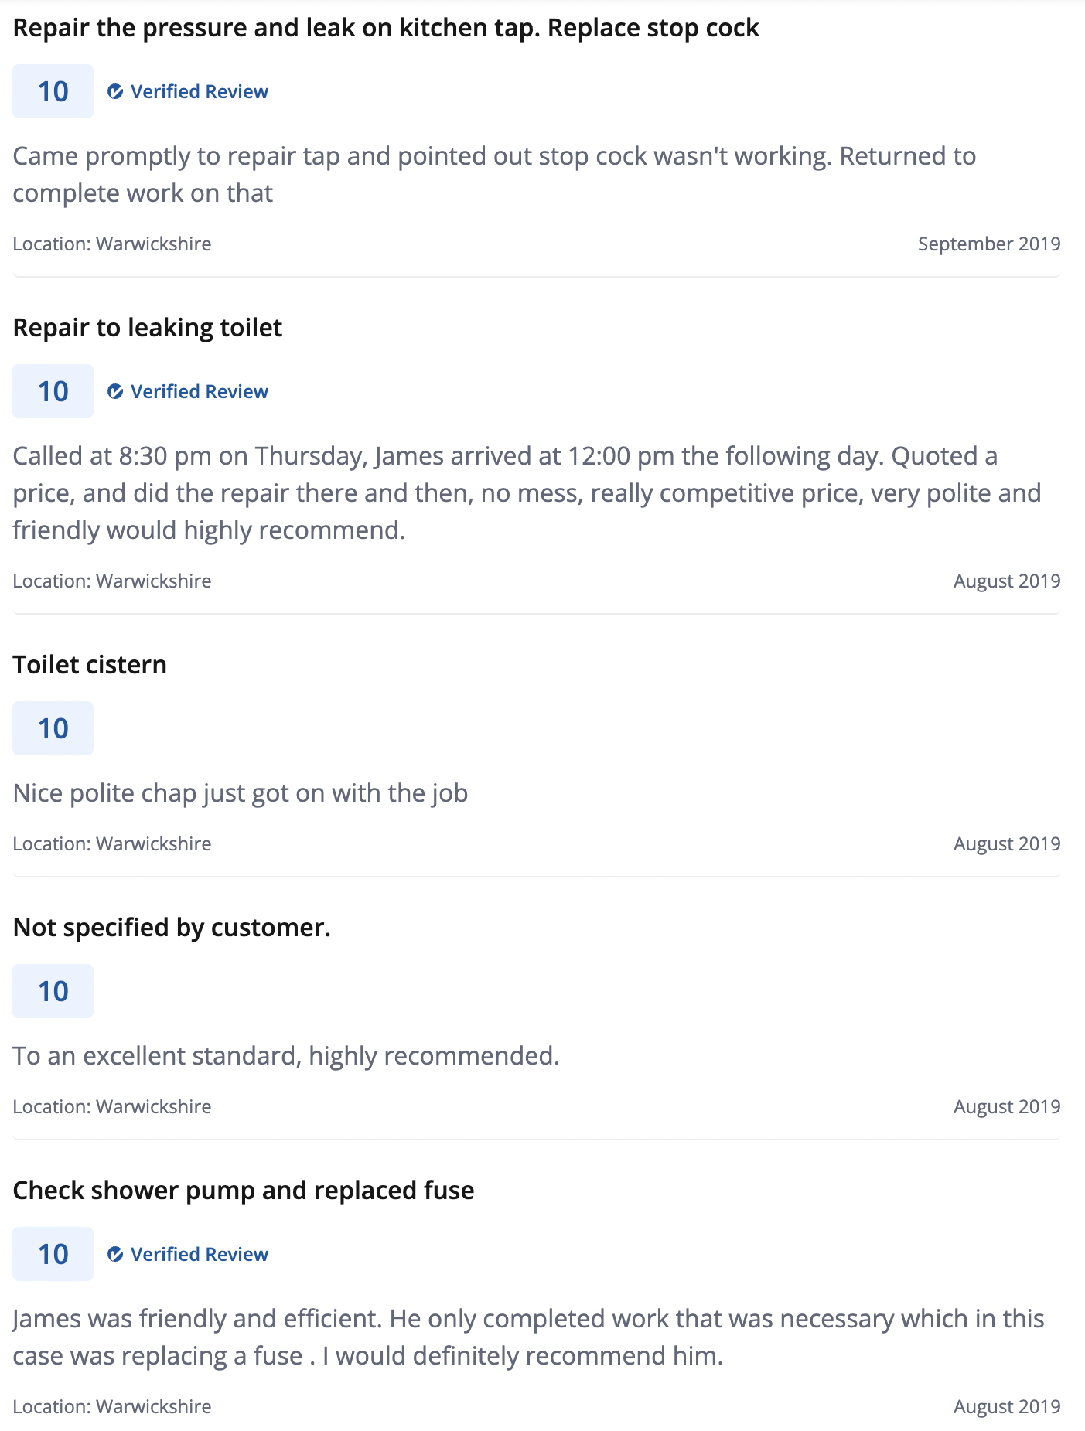1085x1431 pixels.
Task: Click Location: Warwickshire under Toilet cistern review
Action: point(112,844)
